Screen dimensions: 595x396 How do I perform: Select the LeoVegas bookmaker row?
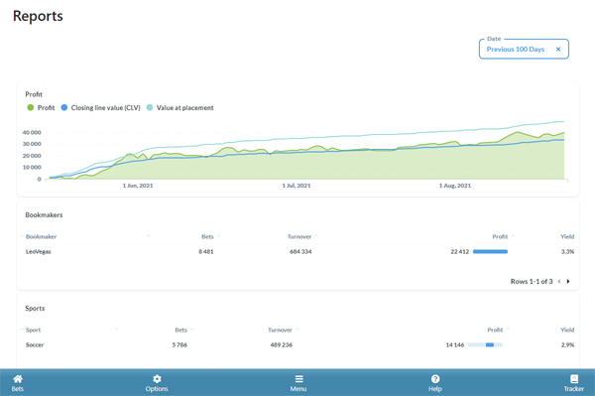pos(297,252)
